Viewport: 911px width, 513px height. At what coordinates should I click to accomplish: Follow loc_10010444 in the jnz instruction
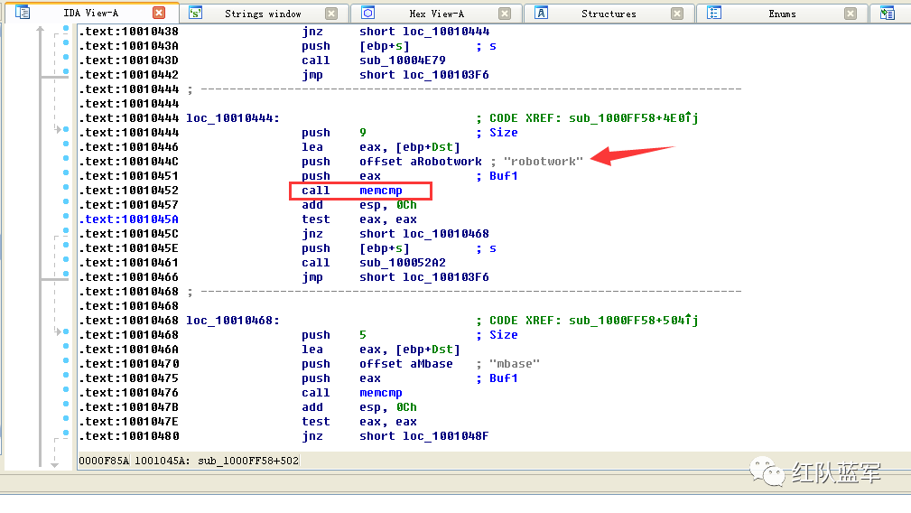[x=446, y=32]
